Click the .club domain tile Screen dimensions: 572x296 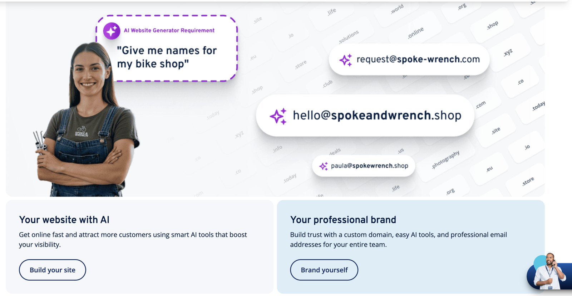[327, 84]
